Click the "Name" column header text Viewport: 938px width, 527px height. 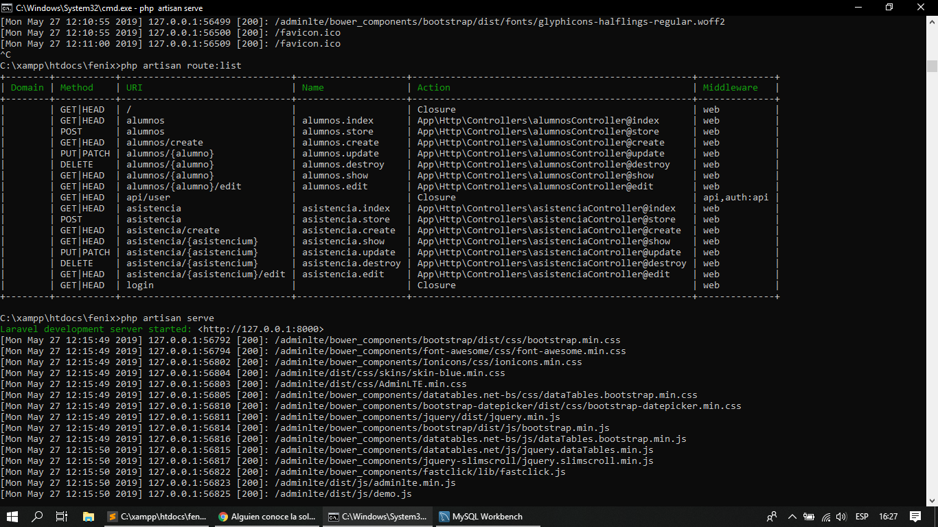point(313,87)
